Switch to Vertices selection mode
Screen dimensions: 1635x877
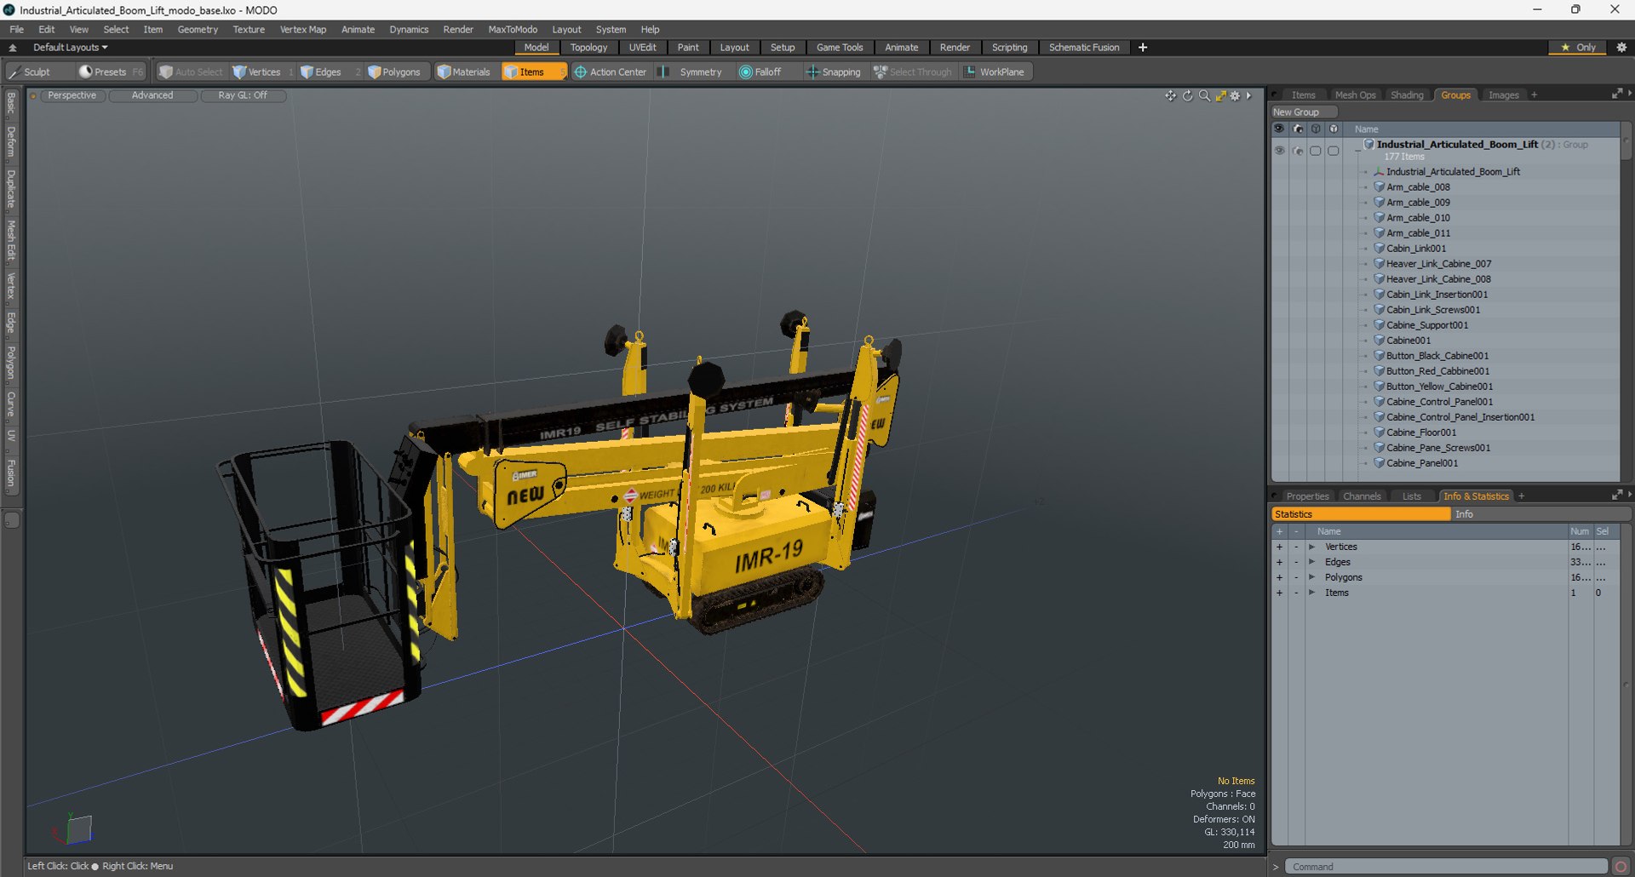click(256, 72)
